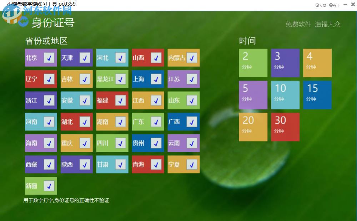Choose the 20 分钟 option
The height and width of the screenshot is (221, 357).
pyautogui.click(x=253, y=127)
